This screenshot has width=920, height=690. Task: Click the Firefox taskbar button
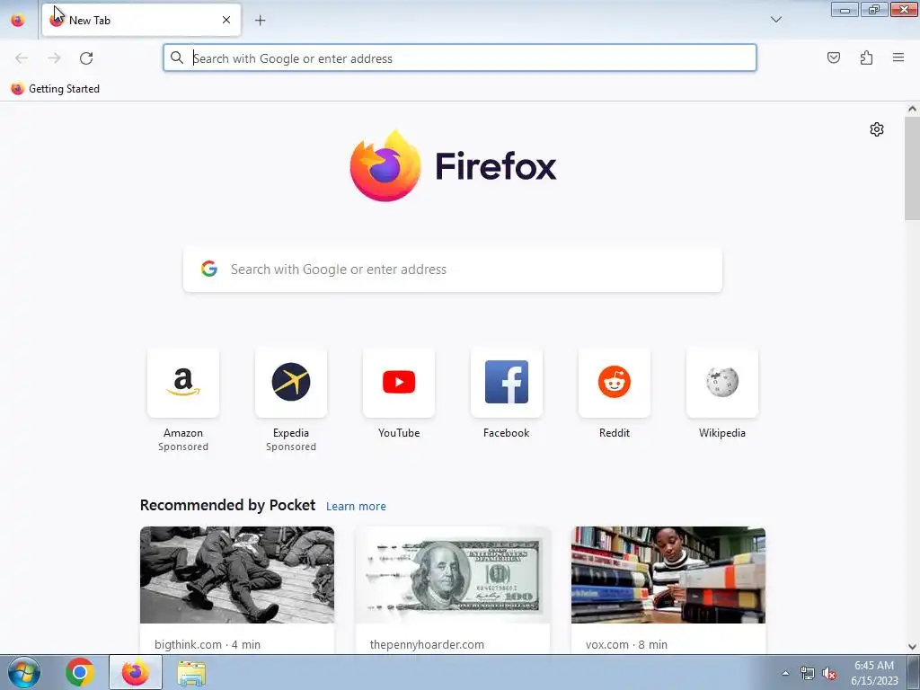click(136, 672)
